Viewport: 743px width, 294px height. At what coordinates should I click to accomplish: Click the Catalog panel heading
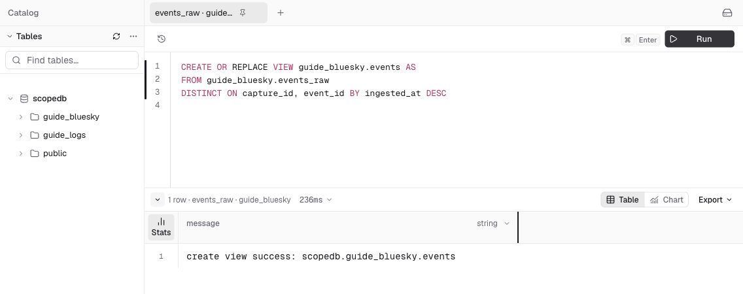point(24,13)
